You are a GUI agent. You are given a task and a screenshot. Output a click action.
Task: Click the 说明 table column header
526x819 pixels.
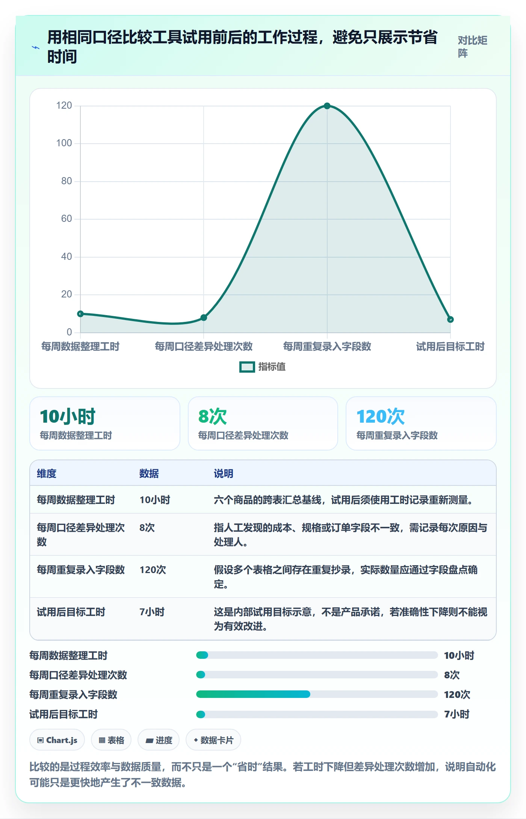point(224,473)
